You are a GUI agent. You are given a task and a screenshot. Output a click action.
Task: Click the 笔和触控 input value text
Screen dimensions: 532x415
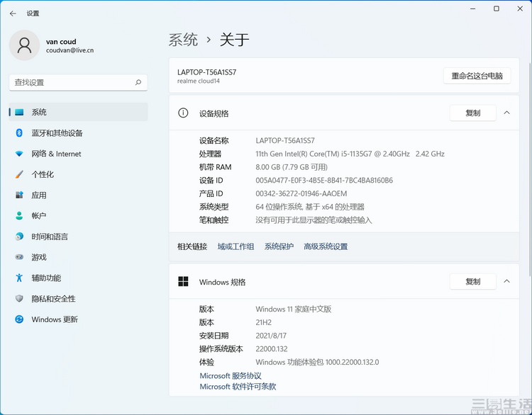[314, 220]
